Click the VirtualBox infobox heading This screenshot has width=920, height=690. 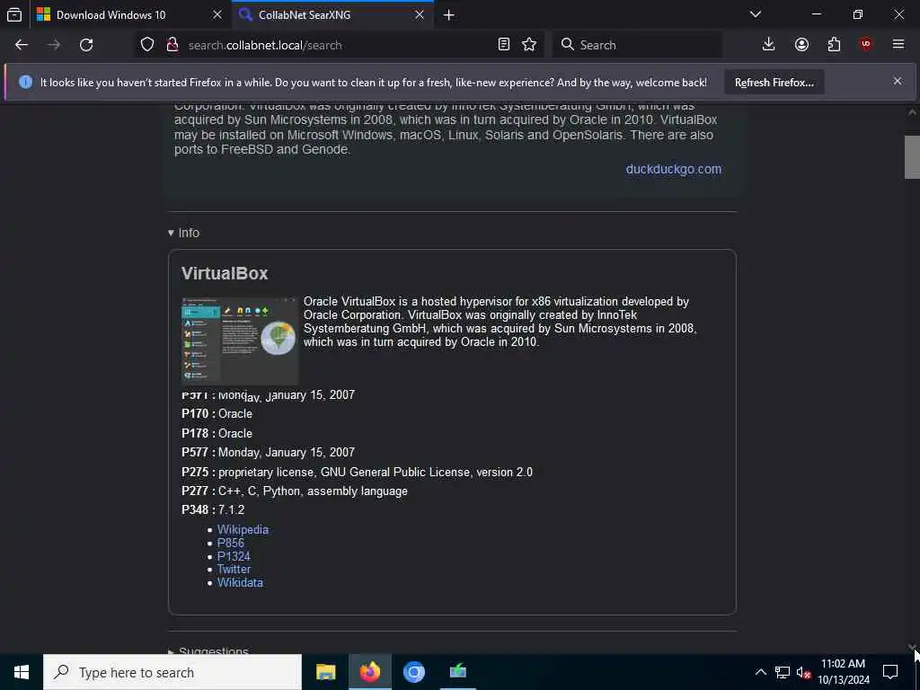pyautogui.click(x=225, y=273)
